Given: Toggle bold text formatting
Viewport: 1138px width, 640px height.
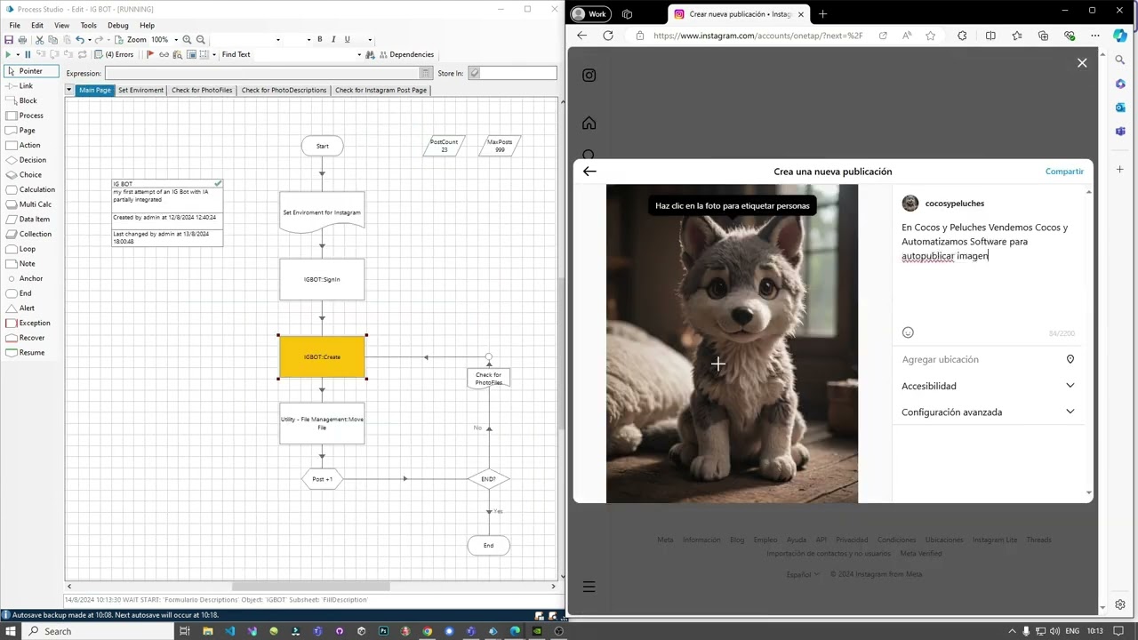Looking at the screenshot, I should (320, 40).
